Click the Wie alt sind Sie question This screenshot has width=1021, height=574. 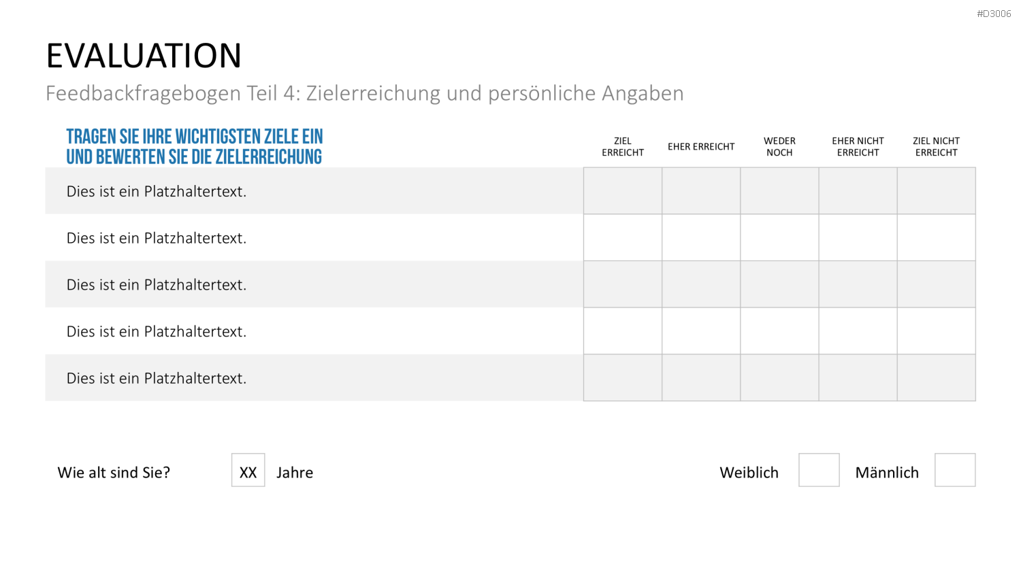[114, 473]
